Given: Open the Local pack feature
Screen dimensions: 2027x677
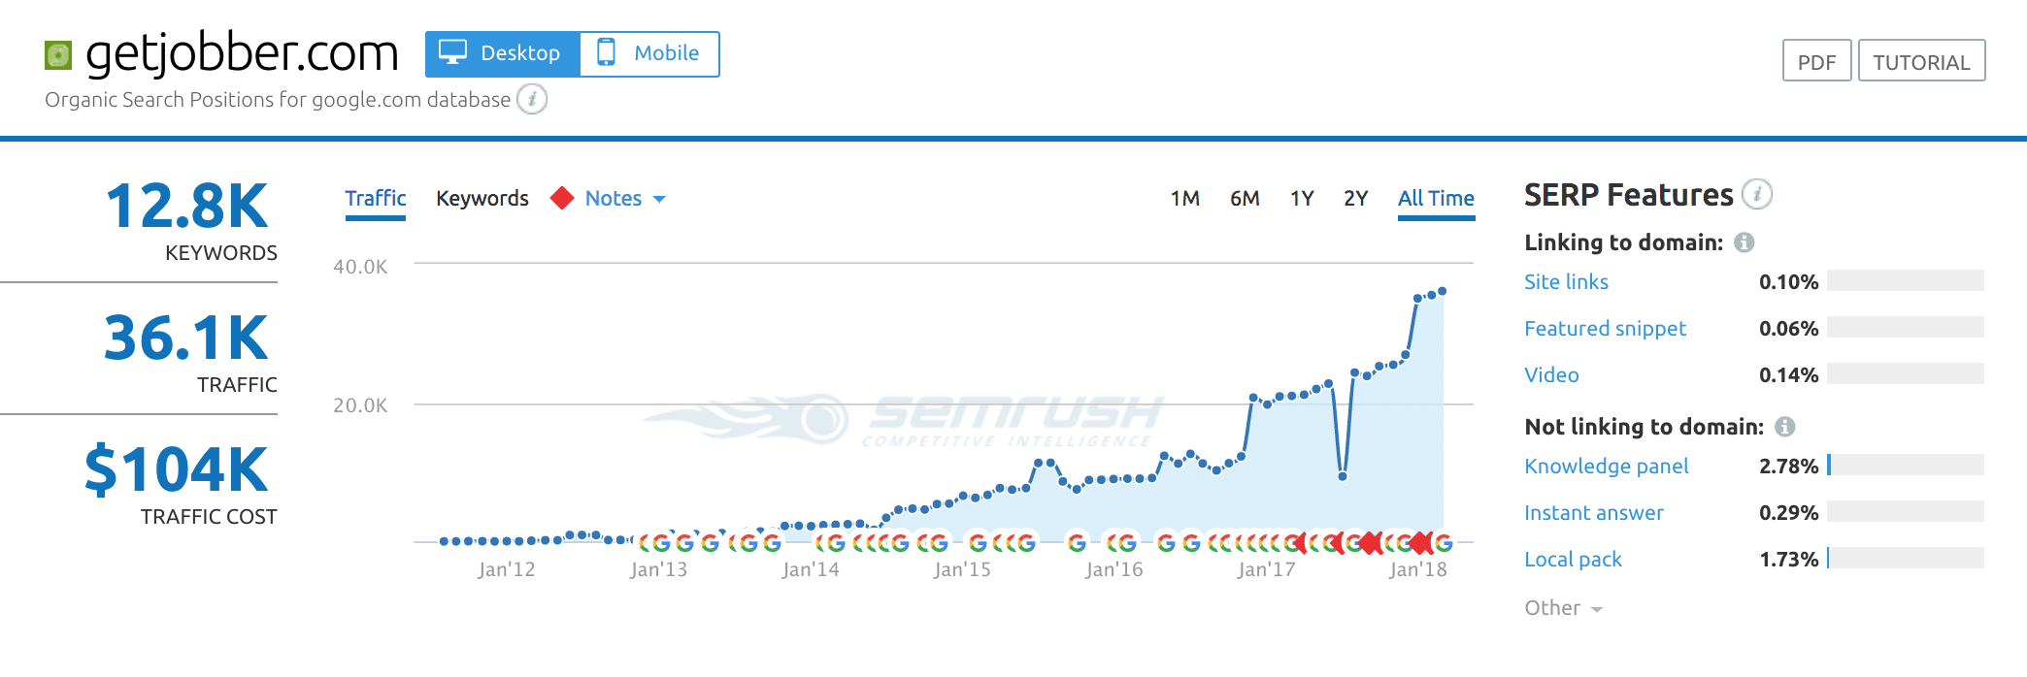Looking at the screenshot, I should (1573, 559).
